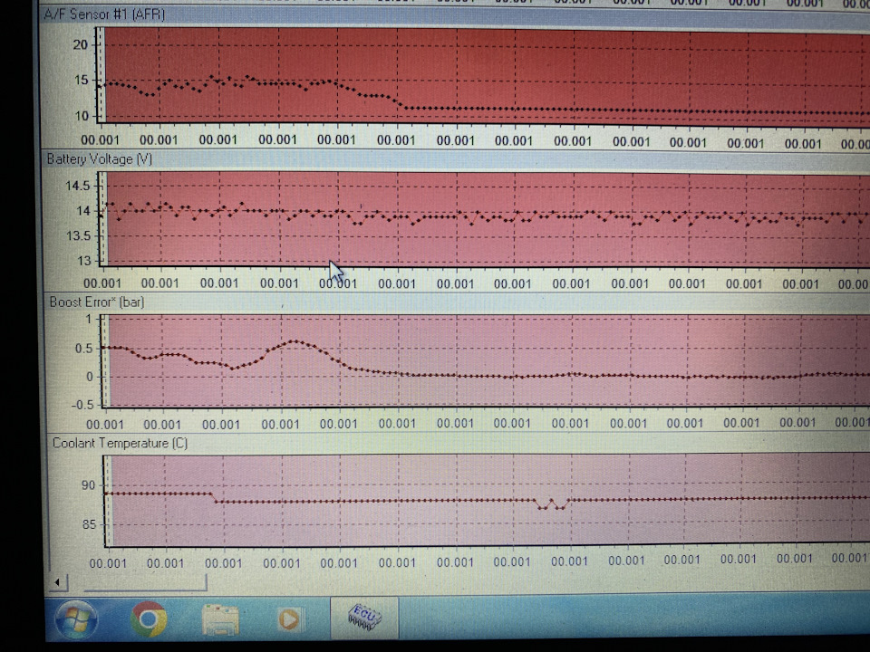Click the first data point of Battery Voltage
Viewport: 870px width, 652px height.
(101, 216)
